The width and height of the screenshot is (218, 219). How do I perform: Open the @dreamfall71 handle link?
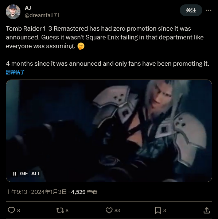tap(42, 15)
